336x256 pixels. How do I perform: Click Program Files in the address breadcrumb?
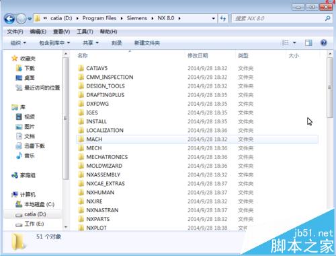99,18
